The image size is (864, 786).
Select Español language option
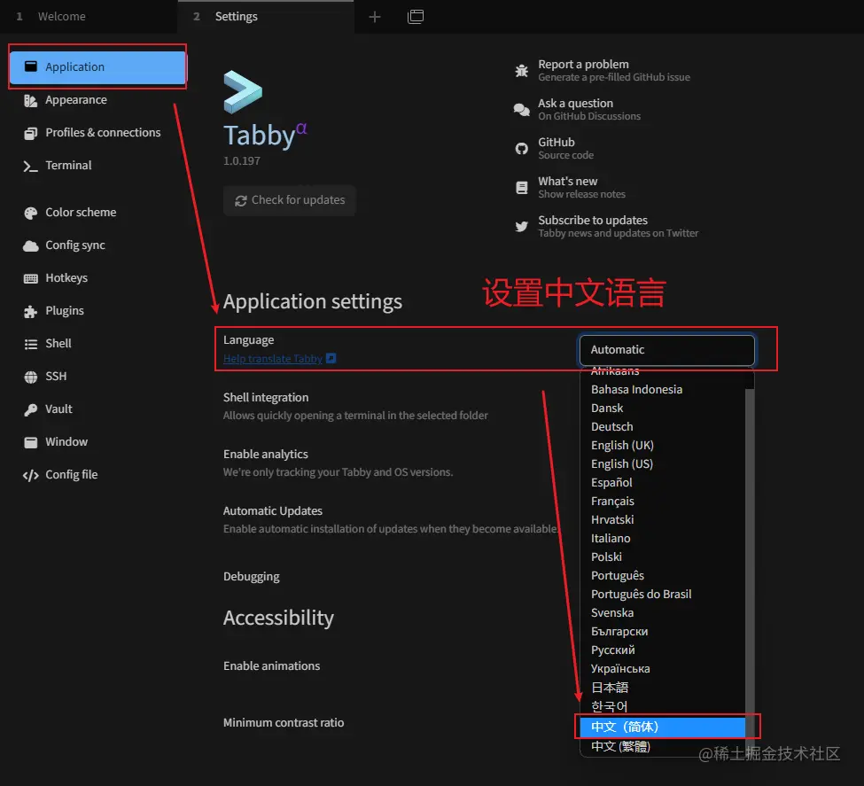[x=662, y=483]
